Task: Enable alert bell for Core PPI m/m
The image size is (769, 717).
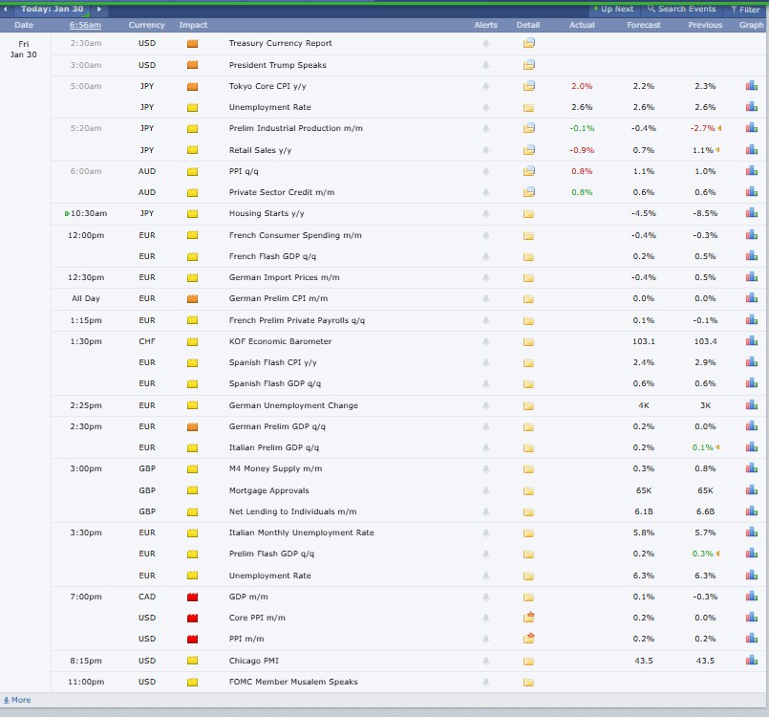Action: (485, 618)
